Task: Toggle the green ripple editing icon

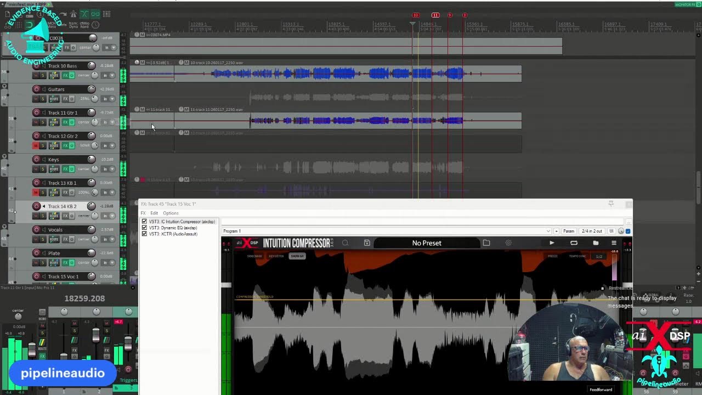Action: click(x=29, y=25)
